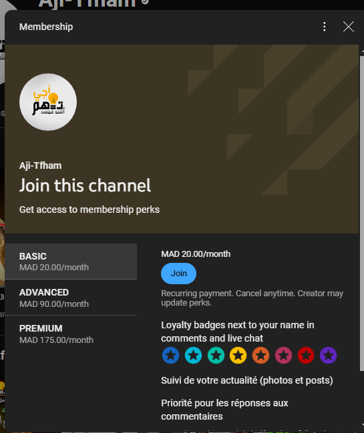Viewport: 364px width, 433px height.
Task: Select the PREMIUM membership tier
Action: click(x=71, y=334)
